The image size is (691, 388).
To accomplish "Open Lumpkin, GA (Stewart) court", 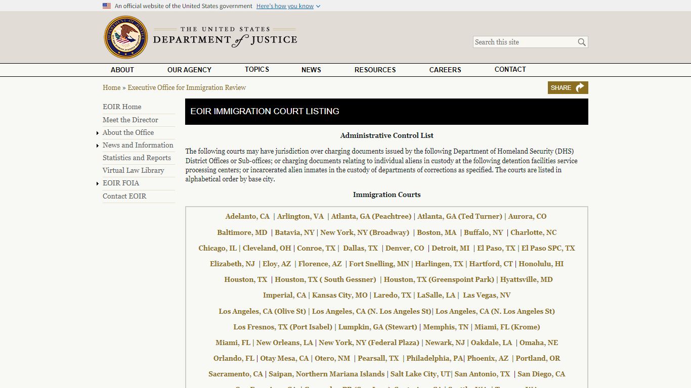I will [x=377, y=327].
